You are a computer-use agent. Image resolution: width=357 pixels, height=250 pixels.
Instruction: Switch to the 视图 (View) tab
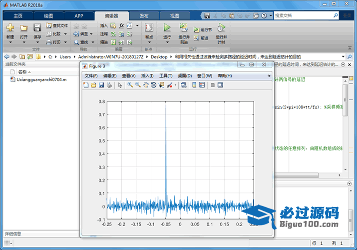point(174,15)
